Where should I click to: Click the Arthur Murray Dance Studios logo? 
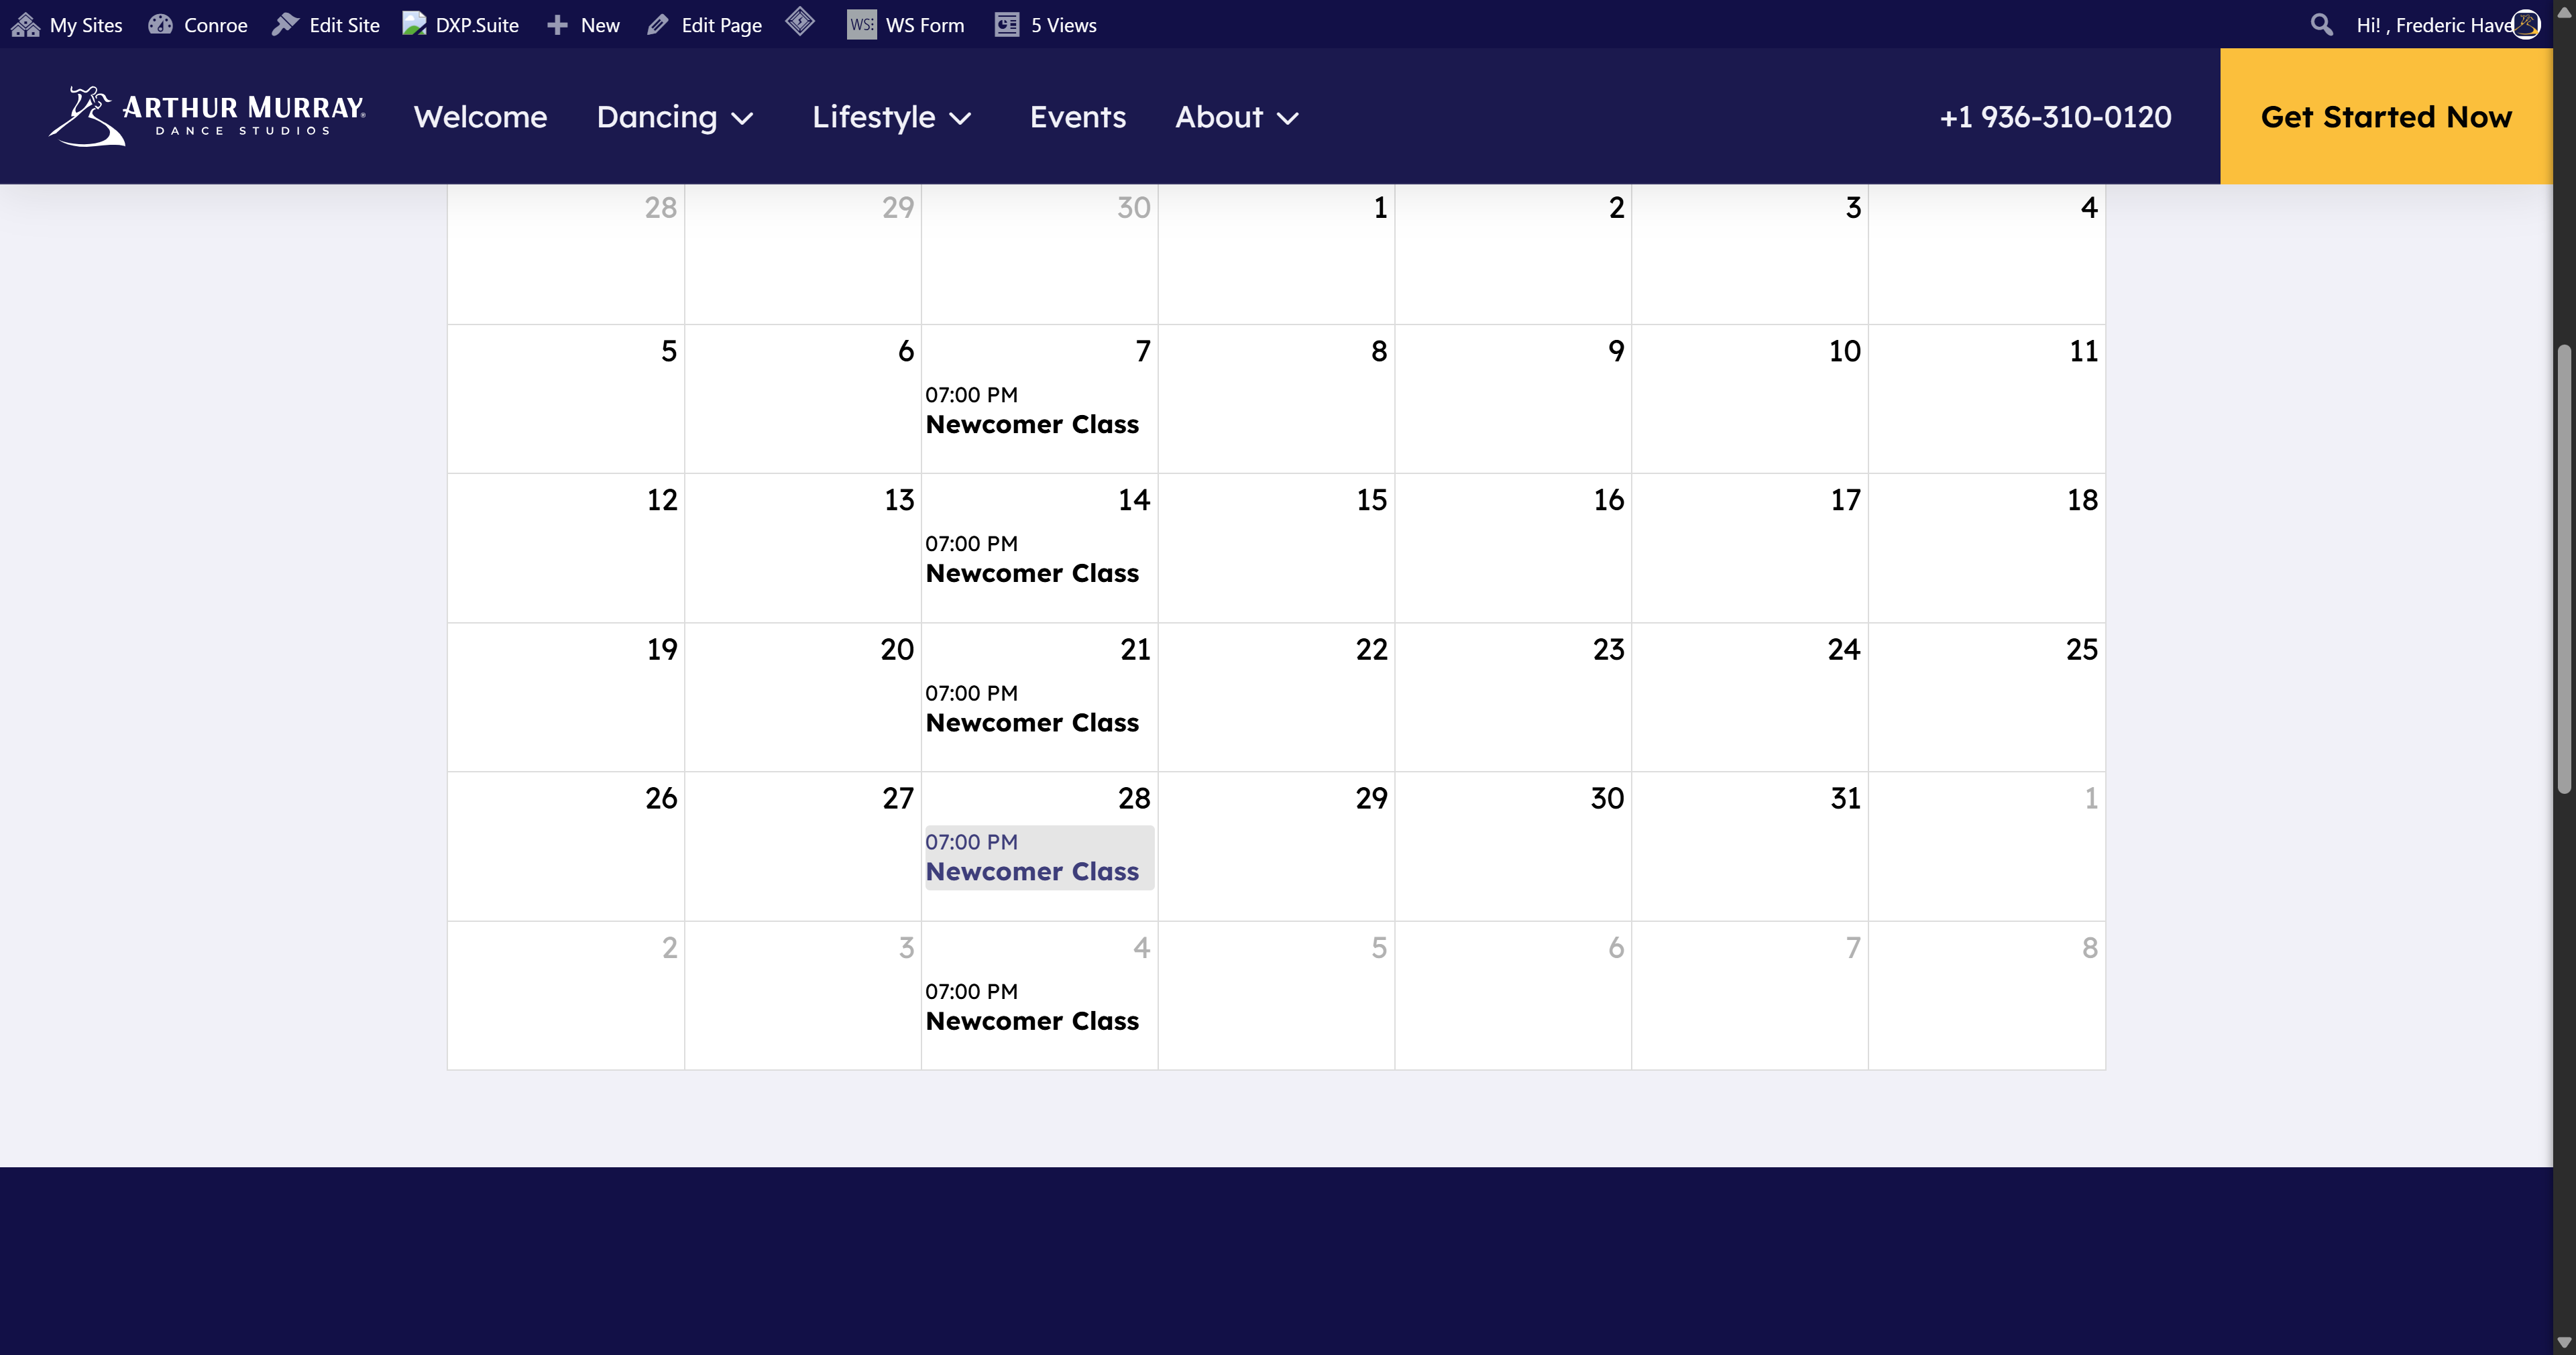coord(207,116)
